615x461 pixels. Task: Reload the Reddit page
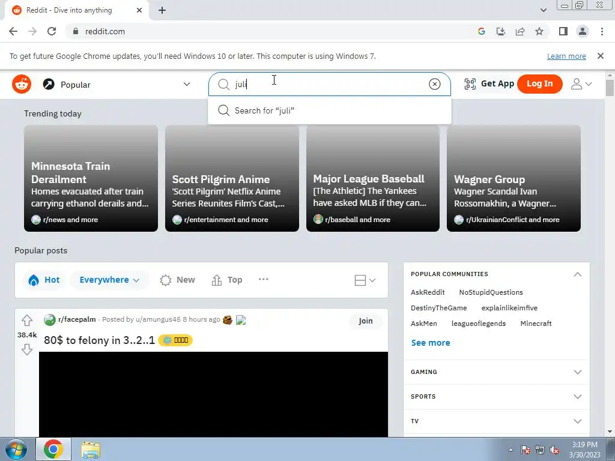(x=52, y=31)
